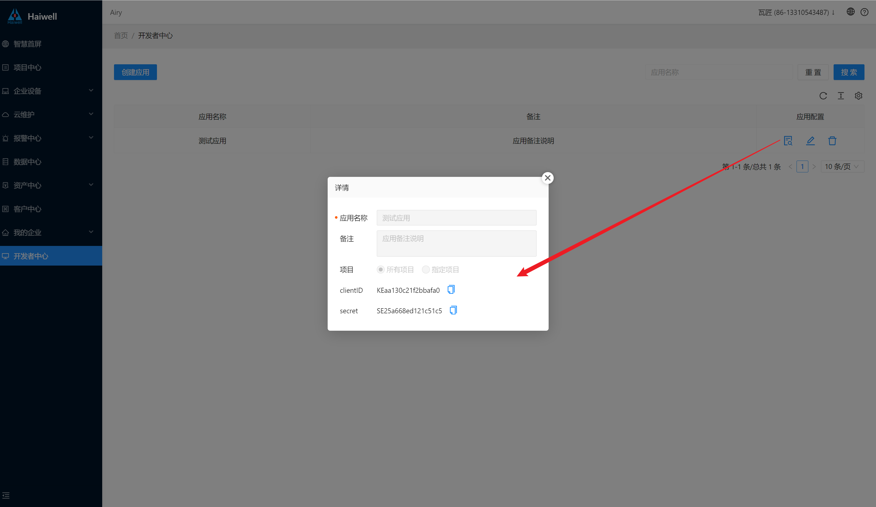The image size is (876, 507).
Task: Go to next page arrow
Action: tap(814, 167)
